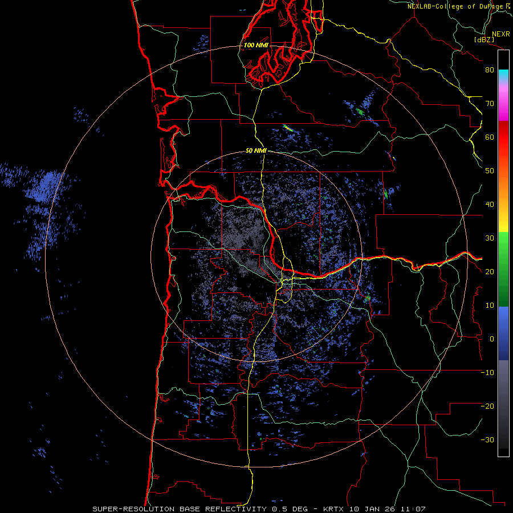The image size is (513, 513).
Task: Click the 60 dBZ scale value
Action: point(490,137)
